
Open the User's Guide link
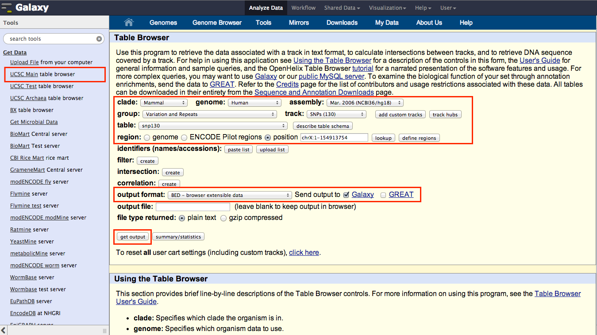point(539,61)
